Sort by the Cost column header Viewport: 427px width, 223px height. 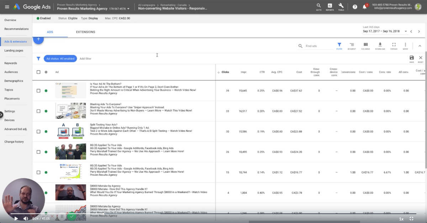pos(299,72)
